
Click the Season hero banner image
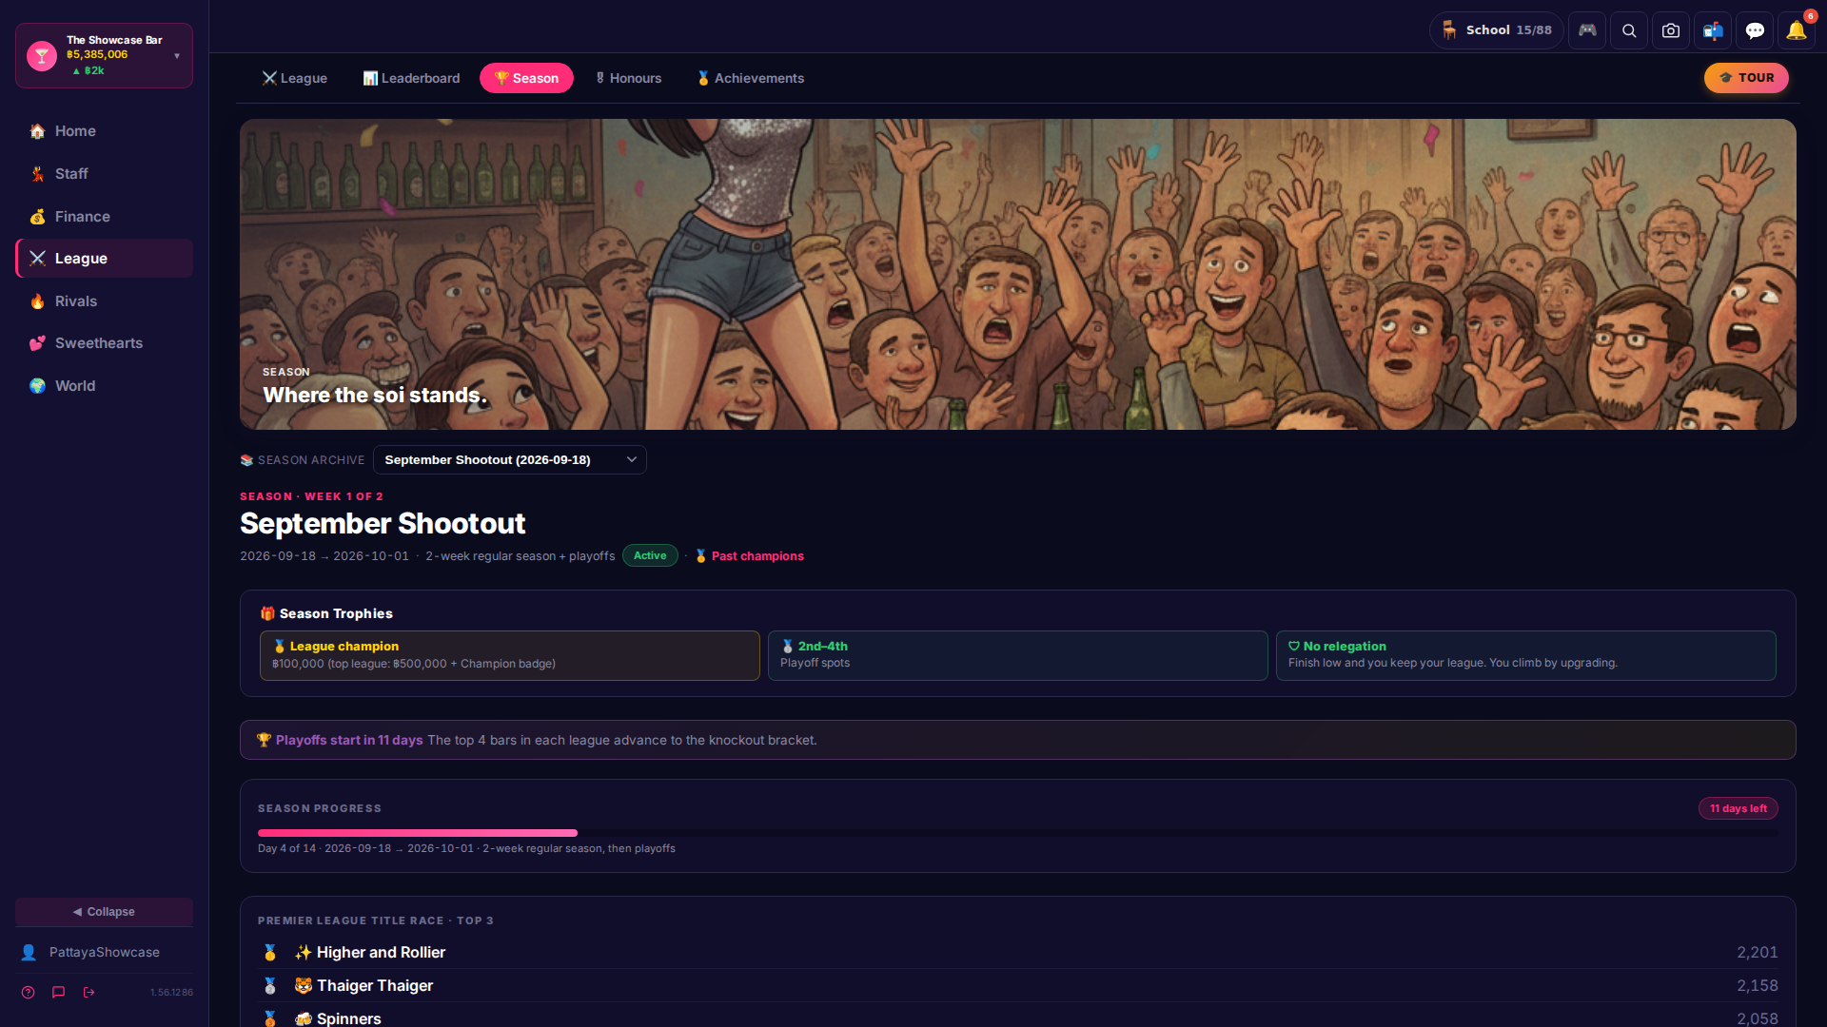(x=1018, y=274)
